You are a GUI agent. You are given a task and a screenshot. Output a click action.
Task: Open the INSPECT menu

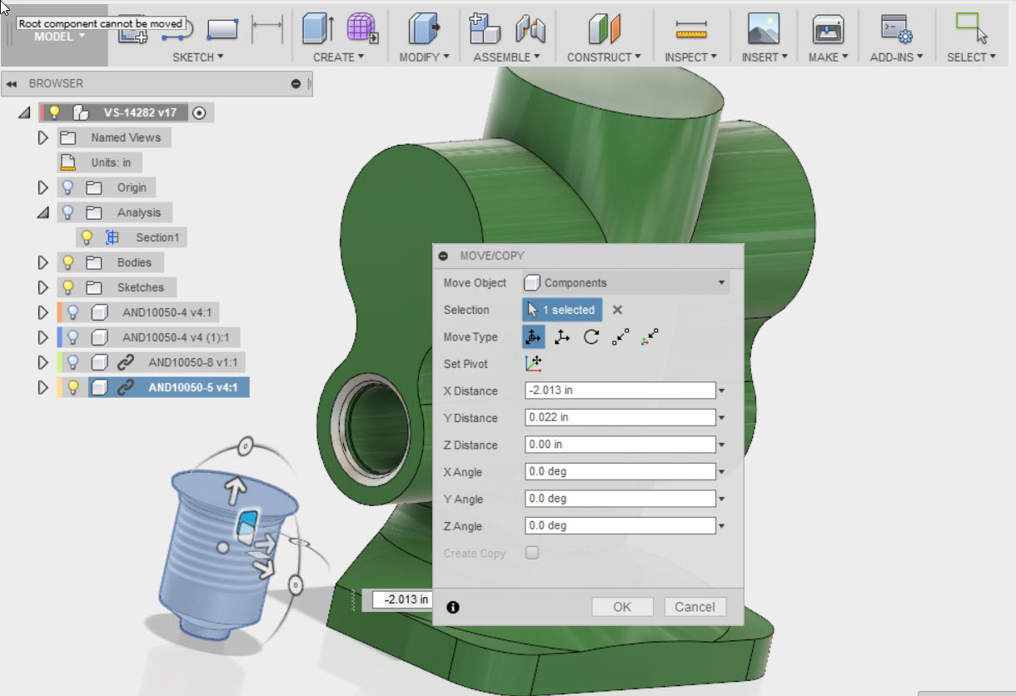pos(690,57)
